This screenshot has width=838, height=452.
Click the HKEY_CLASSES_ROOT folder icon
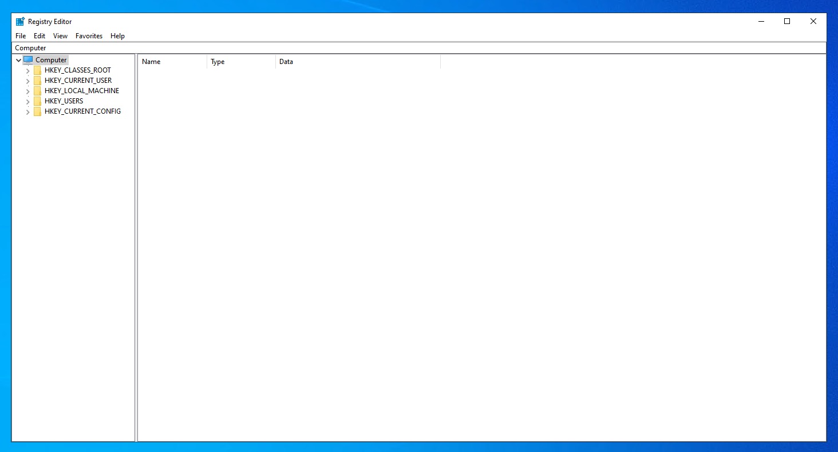click(x=38, y=70)
